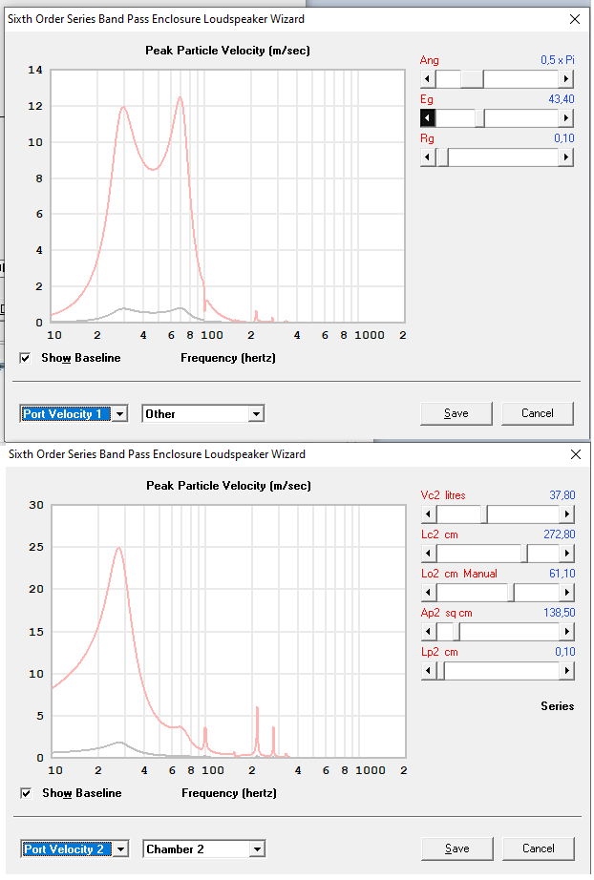This screenshot has width=594, height=880.
Task: Click right arrow of Ap2 sq cm scrollbar
Action: tap(567, 632)
